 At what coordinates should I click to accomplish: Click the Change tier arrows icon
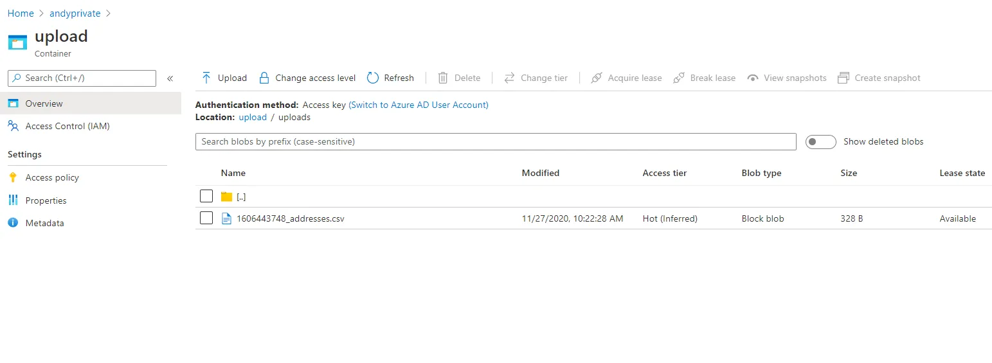[509, 78]
